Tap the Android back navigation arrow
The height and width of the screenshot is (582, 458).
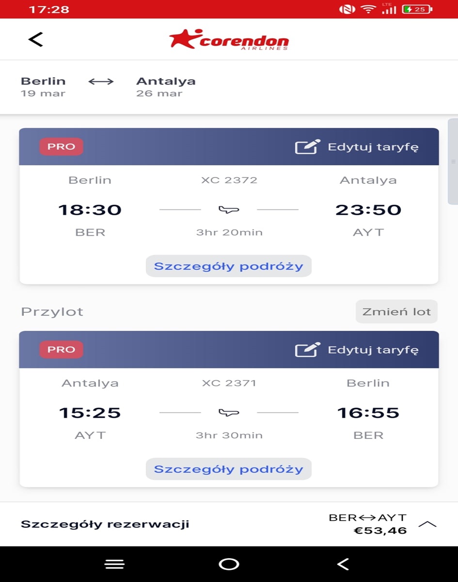(343, 564)
